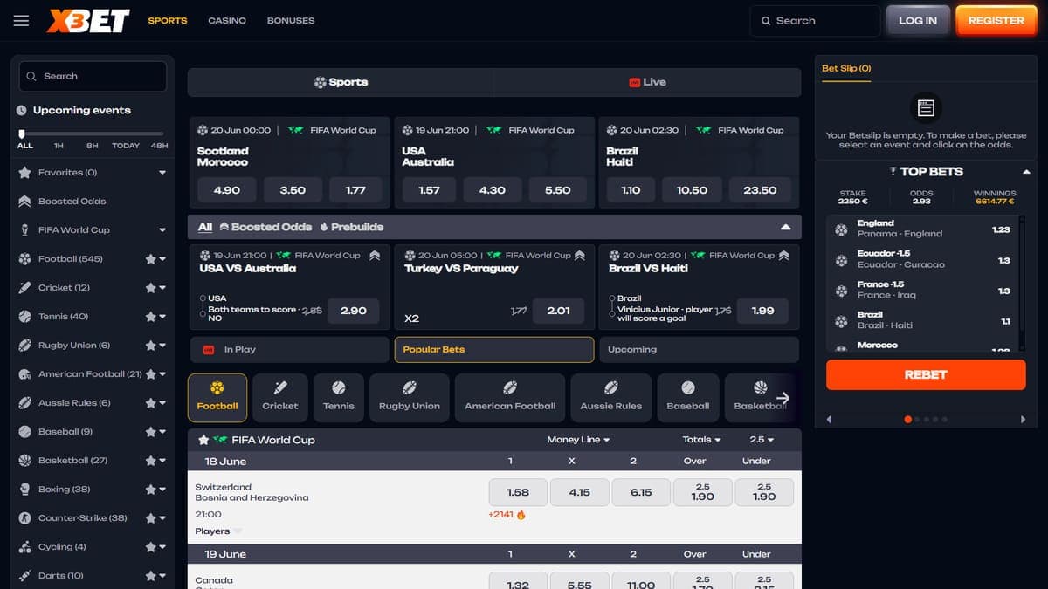The image size is (1048, 589).
Task: Toggle favorite star for Cricket sidebar row
Action: click(x=150, y=288)
